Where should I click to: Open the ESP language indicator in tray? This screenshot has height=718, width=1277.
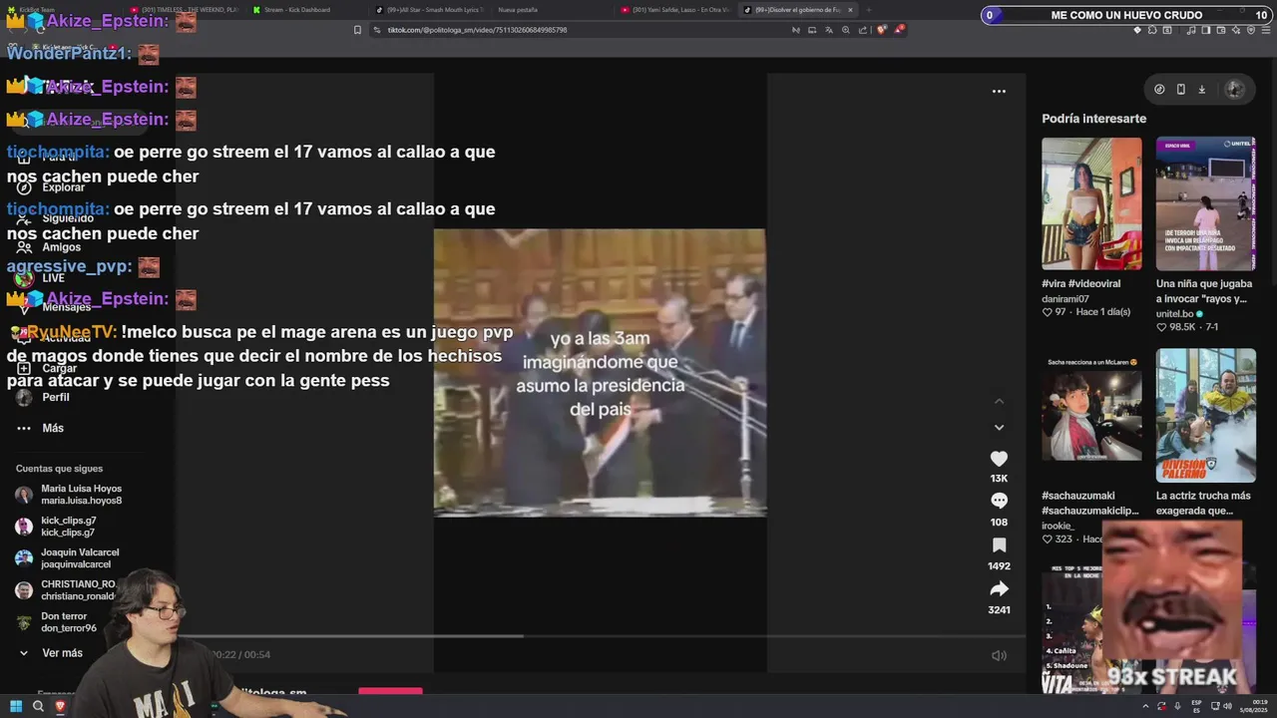1196,706
